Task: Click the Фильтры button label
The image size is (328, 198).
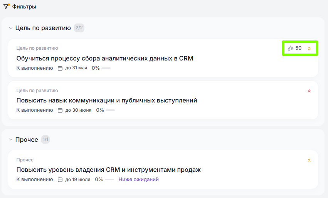Action: pyautogui.click(x=24, y=7)
